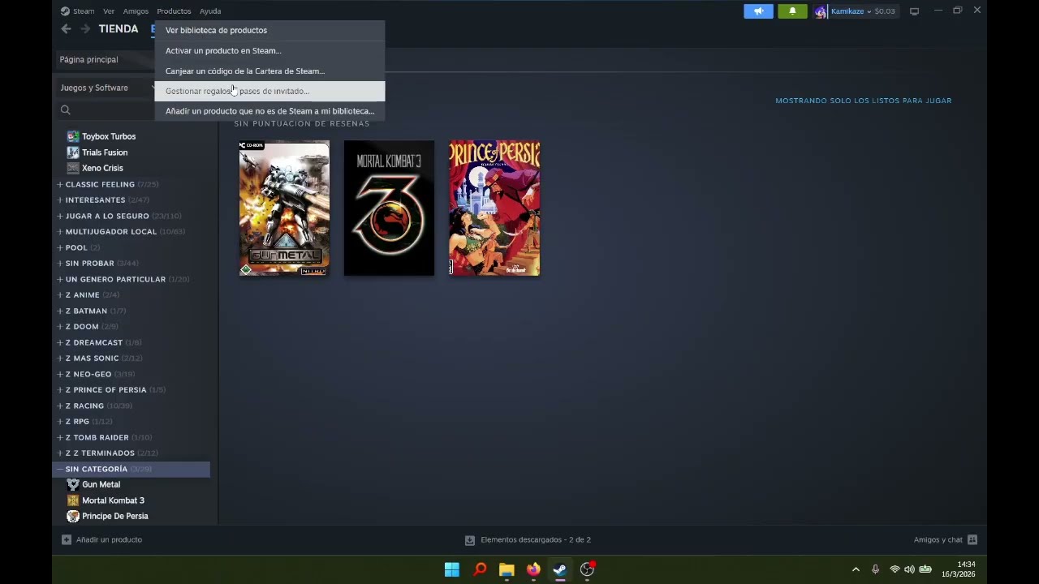The image size is (1039, 584).
Task: Select Gestionar regalos y pases de invitado
Action: pos(269,91)
